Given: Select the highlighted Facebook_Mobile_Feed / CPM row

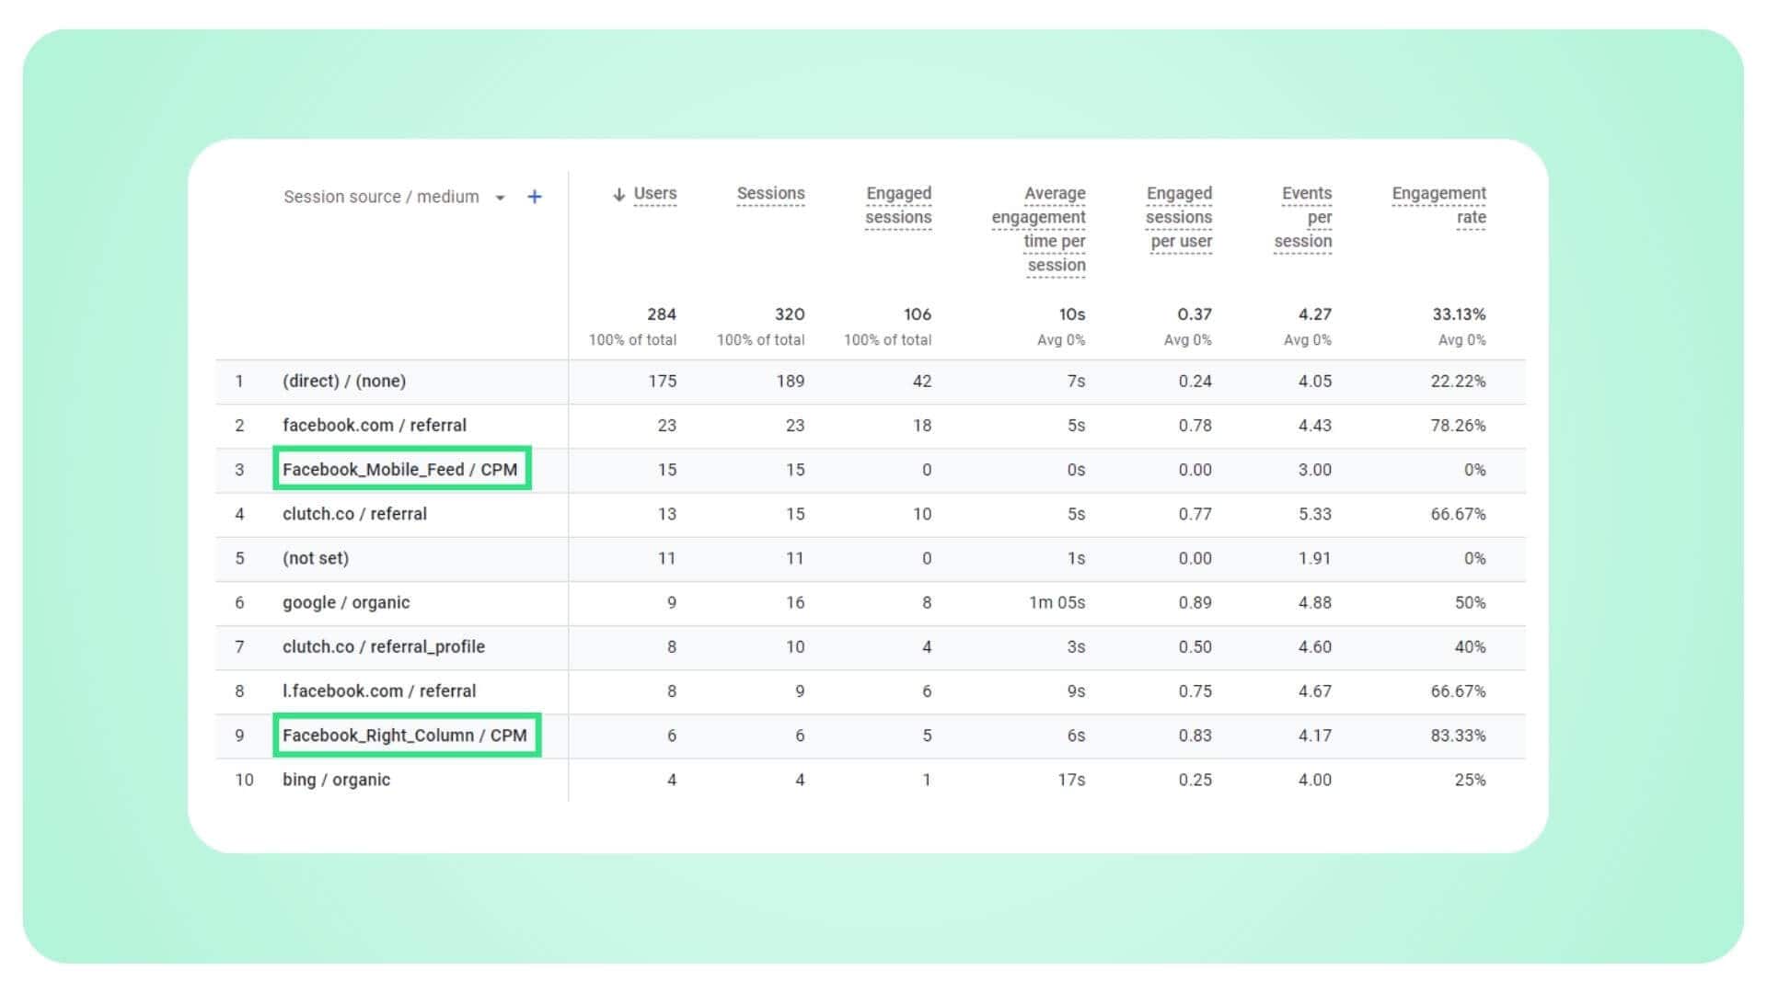Looking at the screenshot, I should pyautogui.click(x=401, y=469).
